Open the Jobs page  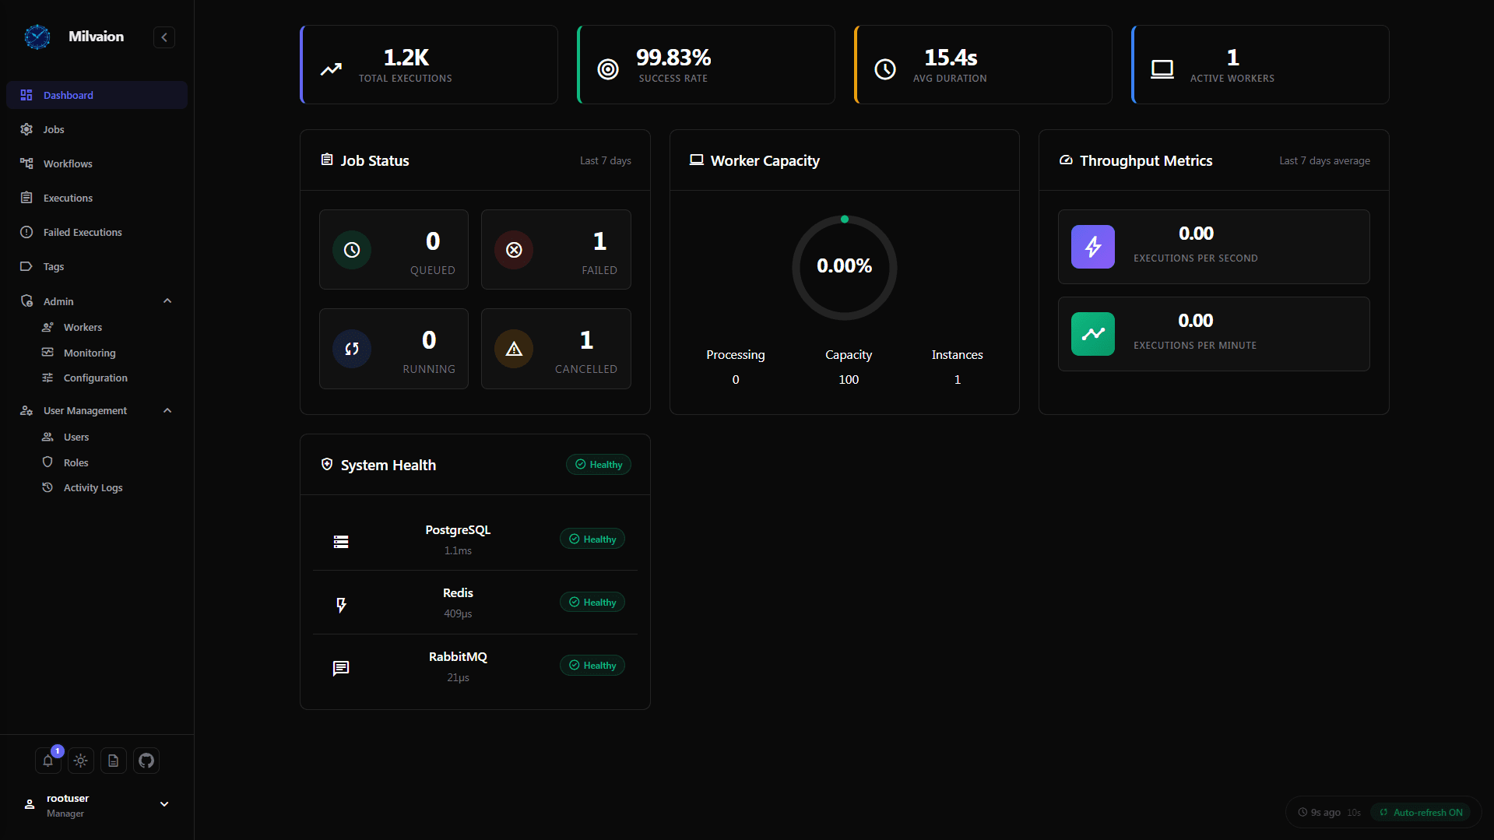tap(53, 129)
